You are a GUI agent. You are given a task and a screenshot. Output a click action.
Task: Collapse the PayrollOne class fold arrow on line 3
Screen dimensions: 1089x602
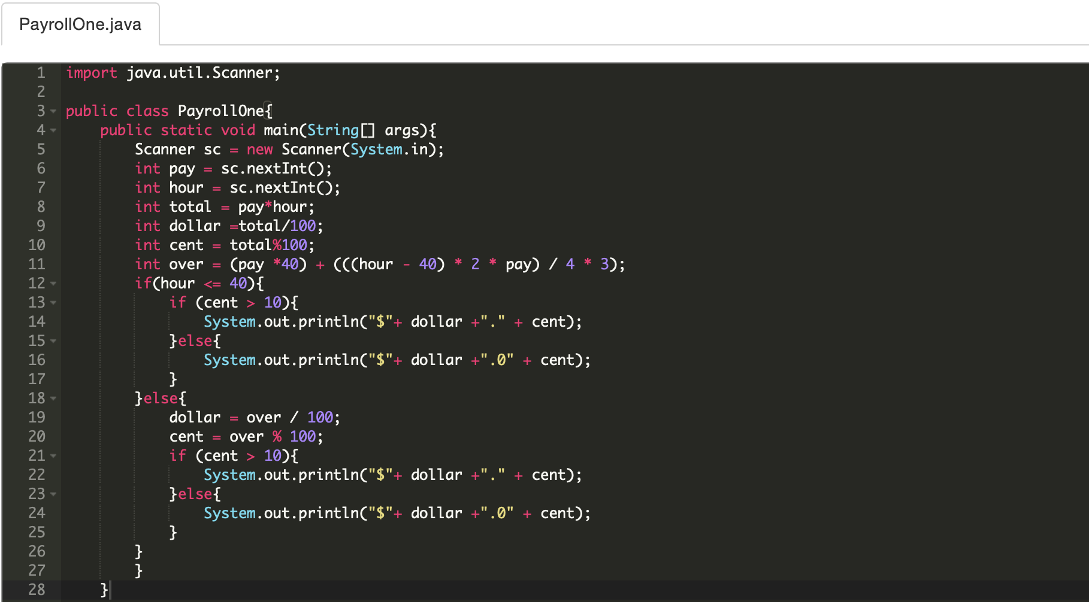coord(53,111)
